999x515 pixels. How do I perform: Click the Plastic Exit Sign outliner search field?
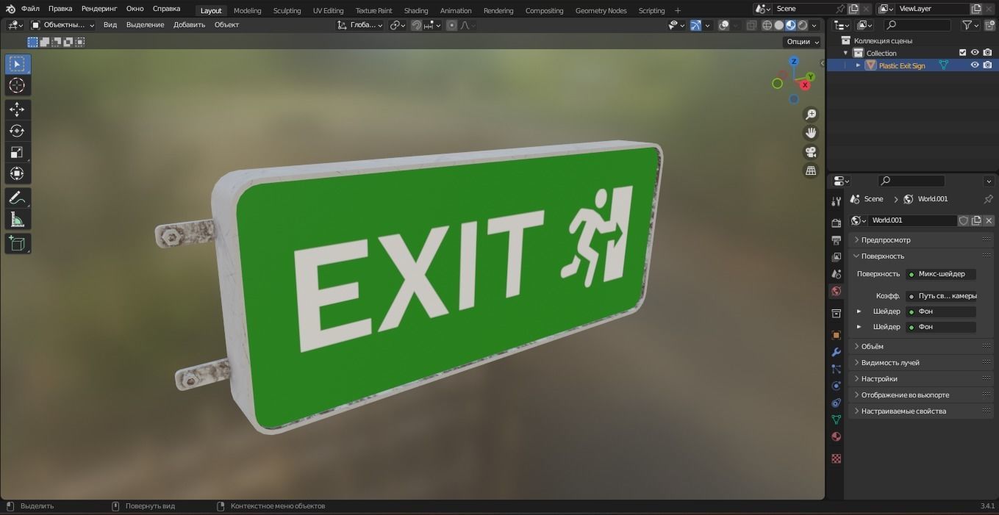click(x=917, y=25)
